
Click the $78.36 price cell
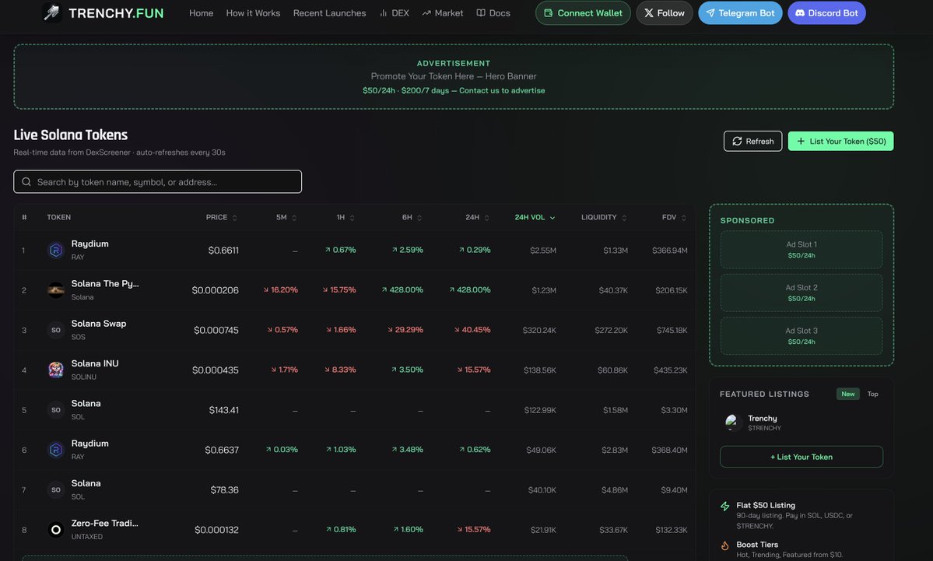point(224,490)
